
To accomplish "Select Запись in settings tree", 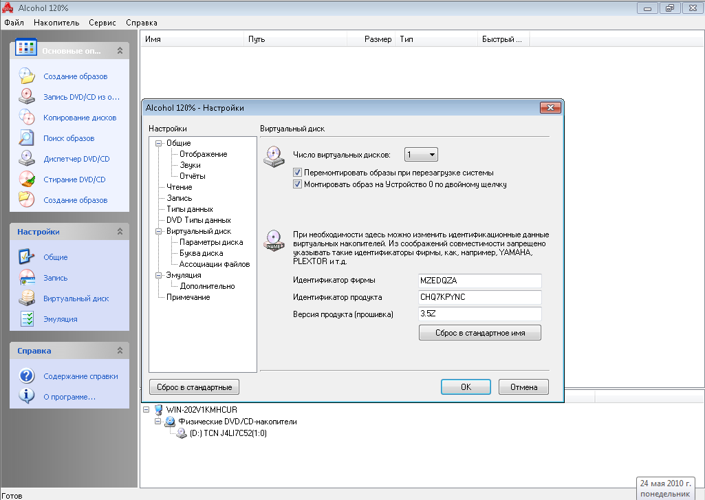I will click(x=180, y=198).
